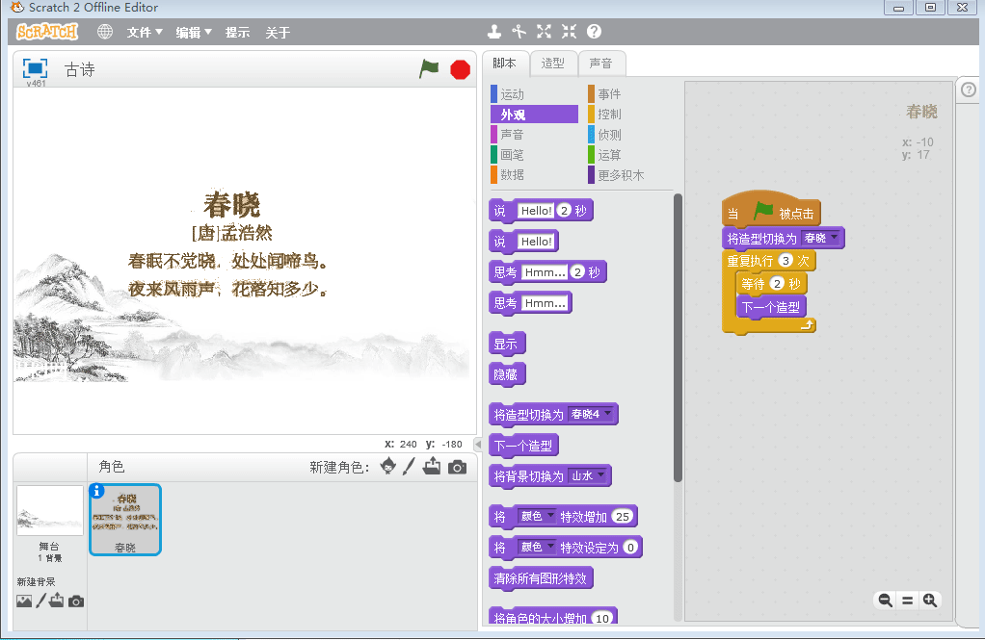The width and height of the screenshot is (985, 640).
Task: Edit effect value 25 field
Action: pos(623,517)
